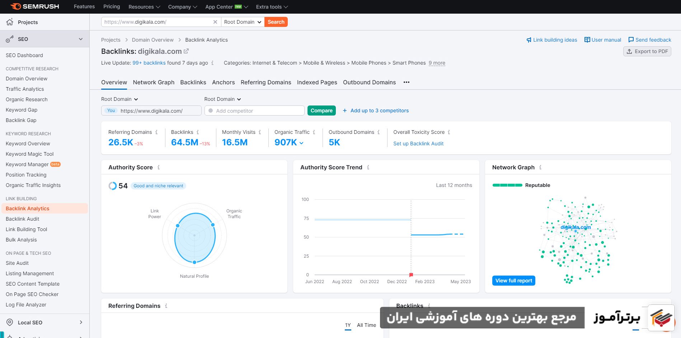The width and height of the screenshot is (681, 338).
Task: Show info for Outbound Domains metric
Action: click(x=379, y=132)
